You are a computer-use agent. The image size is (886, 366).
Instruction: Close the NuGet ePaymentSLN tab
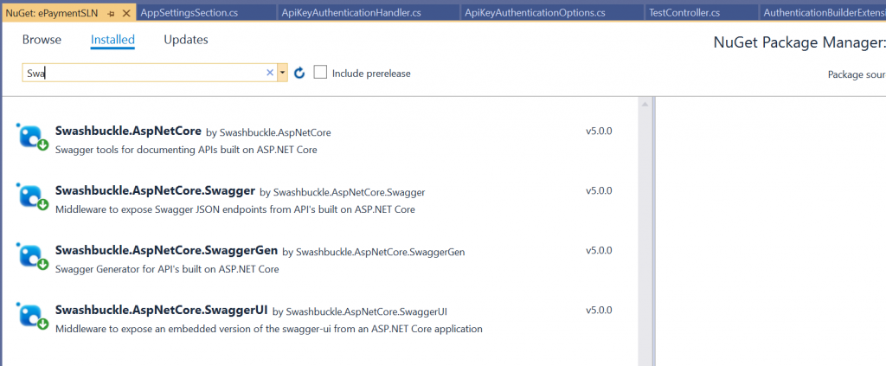coord(126,13)
